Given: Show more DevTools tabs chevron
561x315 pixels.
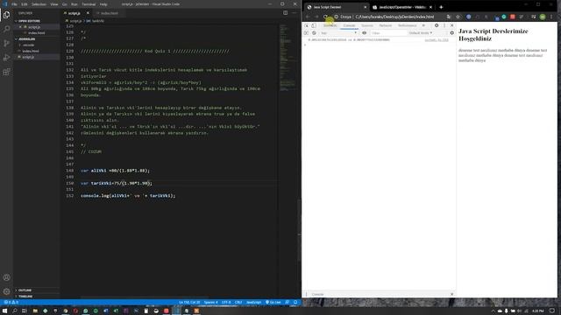Looking at the screenshot, I should (423, 25).
